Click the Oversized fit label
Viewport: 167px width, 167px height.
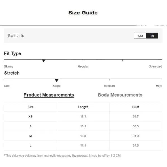pyautogui.click(x=155, y=67)
